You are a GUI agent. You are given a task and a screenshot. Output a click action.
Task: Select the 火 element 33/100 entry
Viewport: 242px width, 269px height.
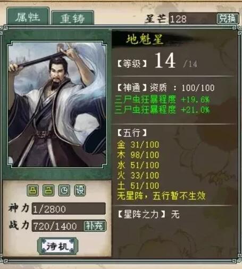138,176
